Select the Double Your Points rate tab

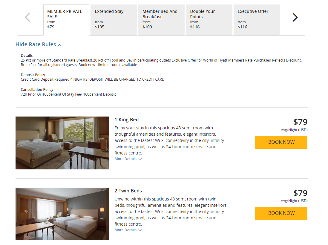point(209,19)
